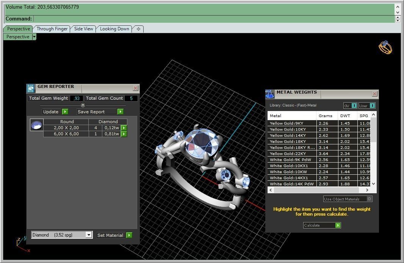Screen dimensions: 404x263
Task: Click the Update button in Gem Reporter
Action: [51, 112]
